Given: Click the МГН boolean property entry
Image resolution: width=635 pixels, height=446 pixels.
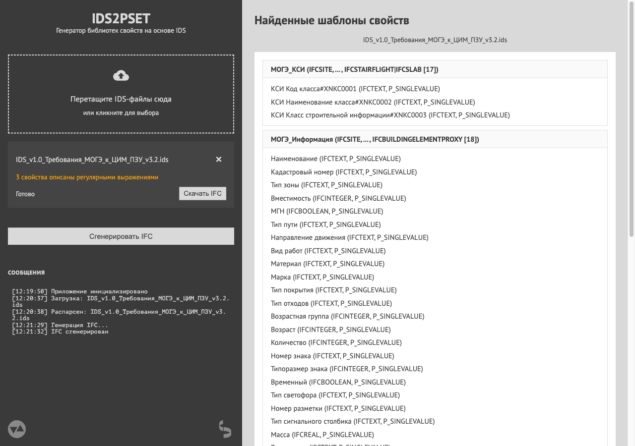Looking at the screenshot, I should pyautogui.click(x=326, y=211).
